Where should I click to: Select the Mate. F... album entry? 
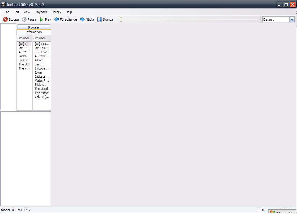[42, 81]
